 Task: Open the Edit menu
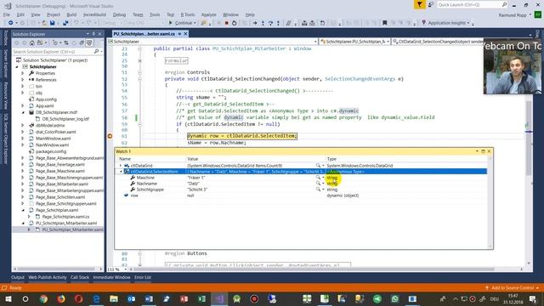pos(20,14)
